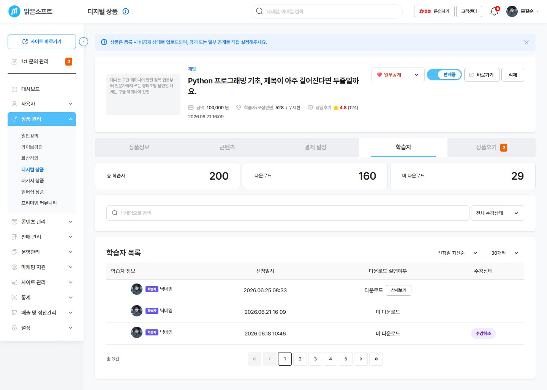Click the 상품 관리 icon in sidebar
This screenshot has height=390, width=547.
[x=14, y=119]
